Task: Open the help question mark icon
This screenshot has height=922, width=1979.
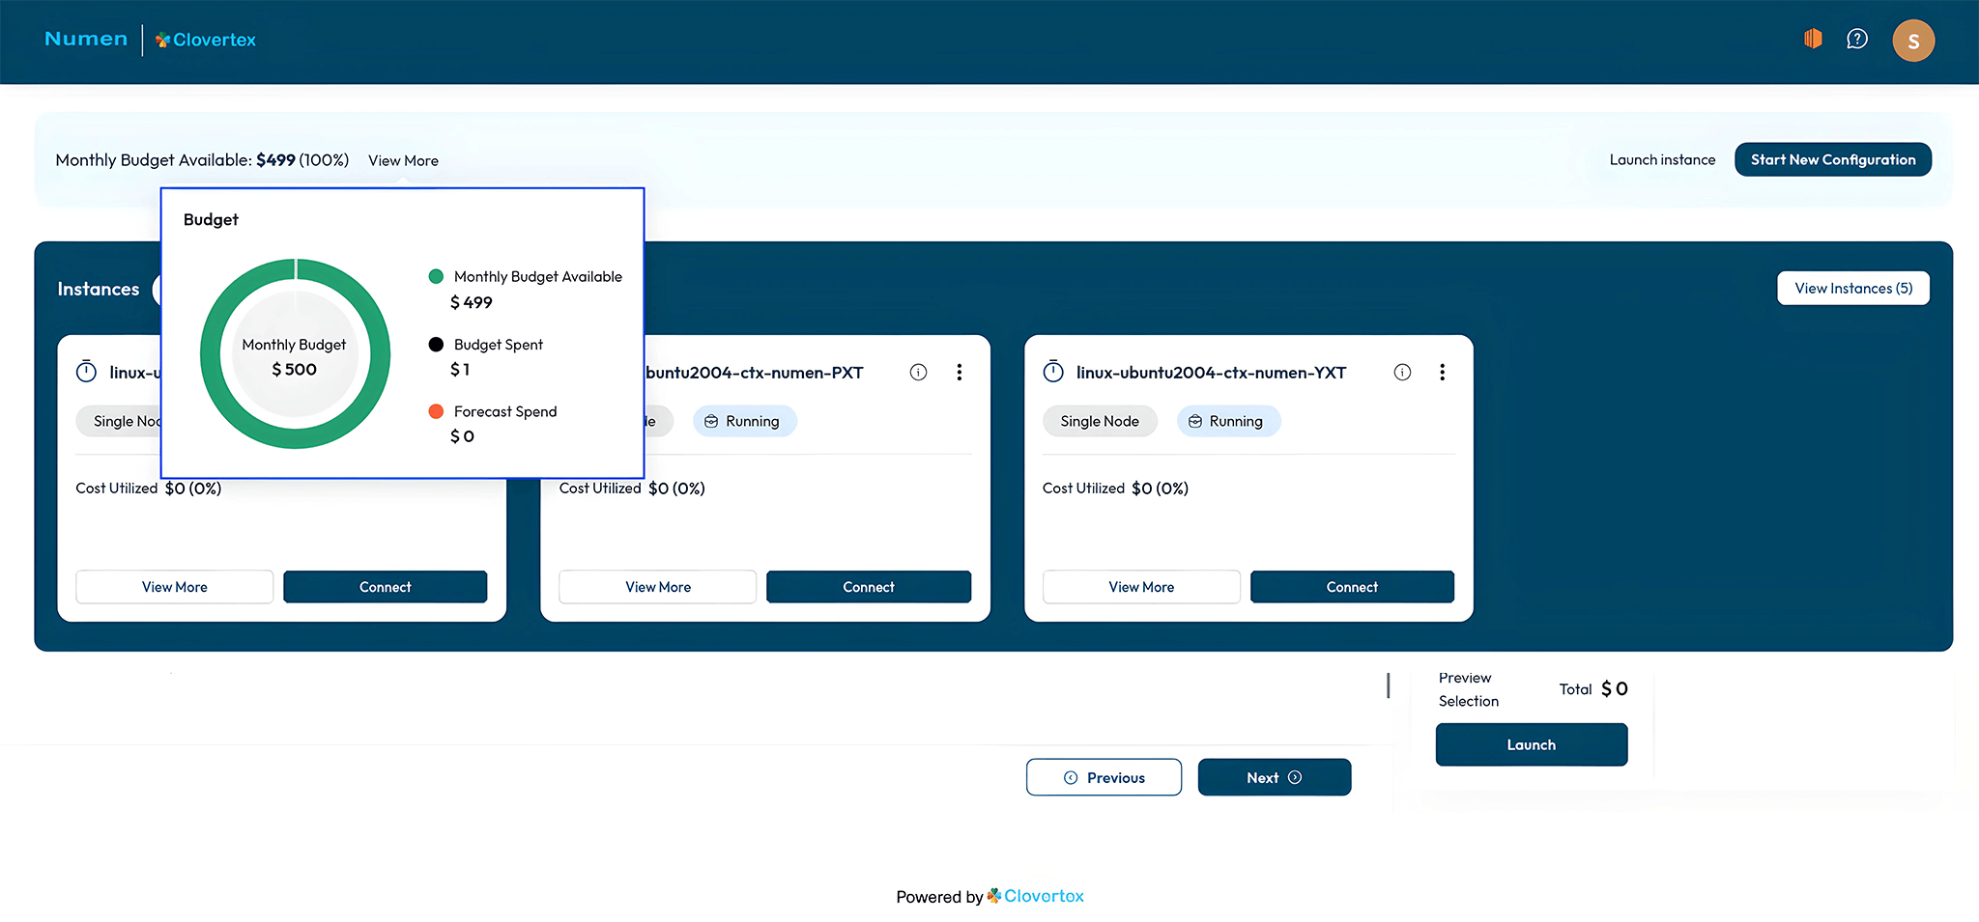Action: (1856, 39)
